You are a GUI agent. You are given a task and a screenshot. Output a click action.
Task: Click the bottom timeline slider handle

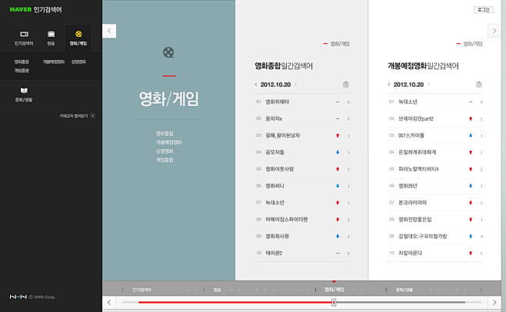pyautogui.click(x=334, y=302)
